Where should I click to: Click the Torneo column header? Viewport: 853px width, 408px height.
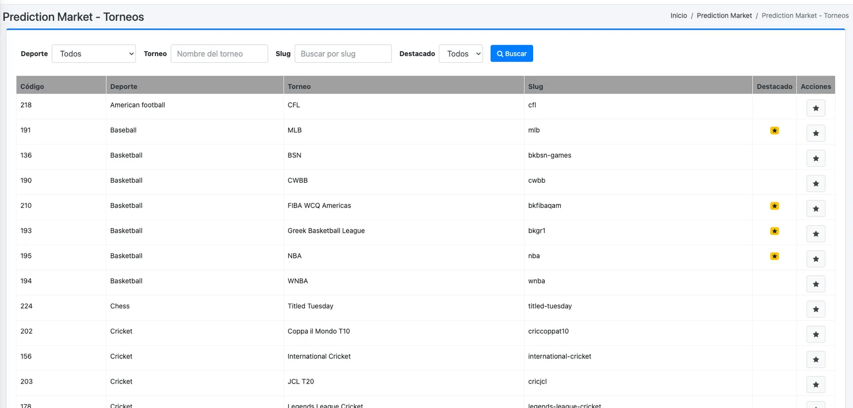tap(404, 85)
